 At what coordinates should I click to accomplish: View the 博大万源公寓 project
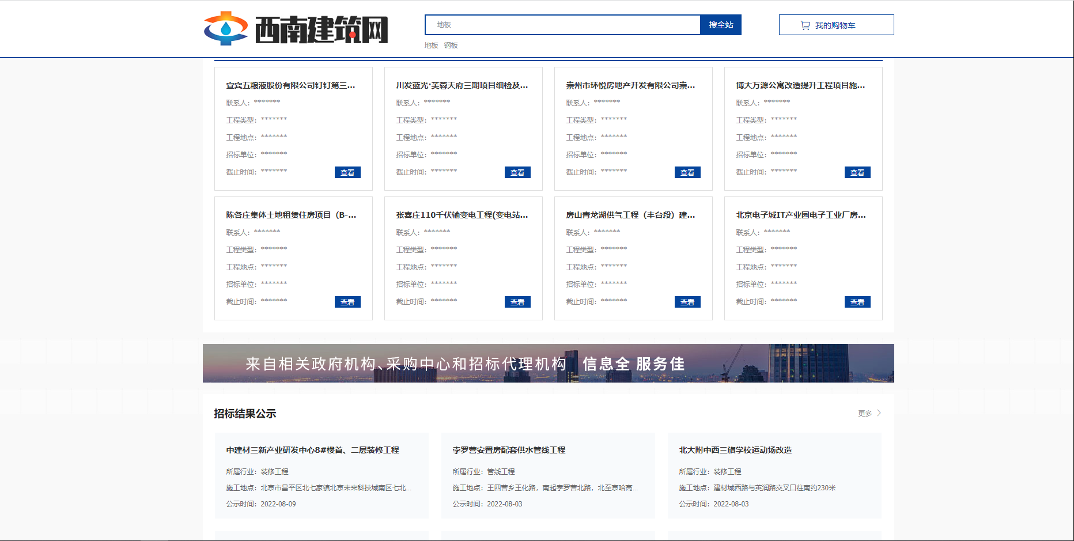coord(857,172)
